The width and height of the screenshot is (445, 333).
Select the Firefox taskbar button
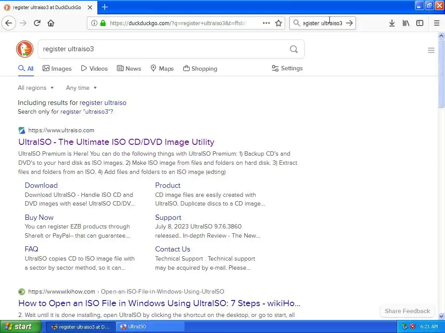click(80, 326)
